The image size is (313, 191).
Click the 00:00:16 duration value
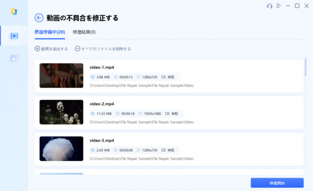point(128,113)
